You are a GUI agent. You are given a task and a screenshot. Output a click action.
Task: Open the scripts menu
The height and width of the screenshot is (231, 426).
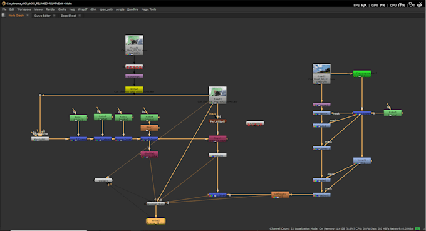click(120, 9)
